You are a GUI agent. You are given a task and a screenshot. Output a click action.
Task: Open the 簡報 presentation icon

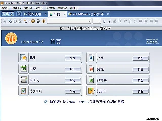coord(91,69)
